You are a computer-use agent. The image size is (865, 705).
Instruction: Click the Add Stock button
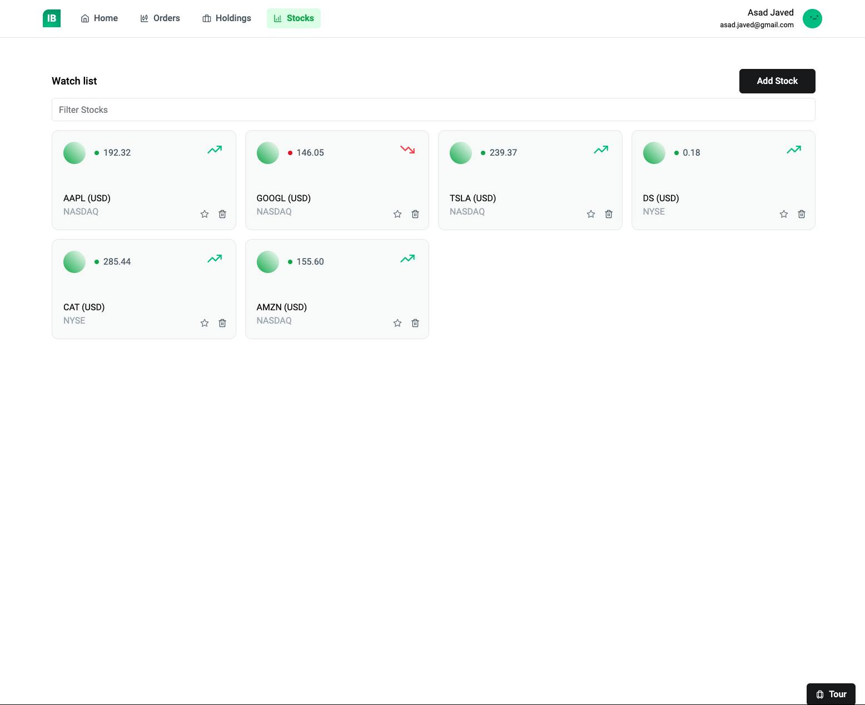click(777, 81)
